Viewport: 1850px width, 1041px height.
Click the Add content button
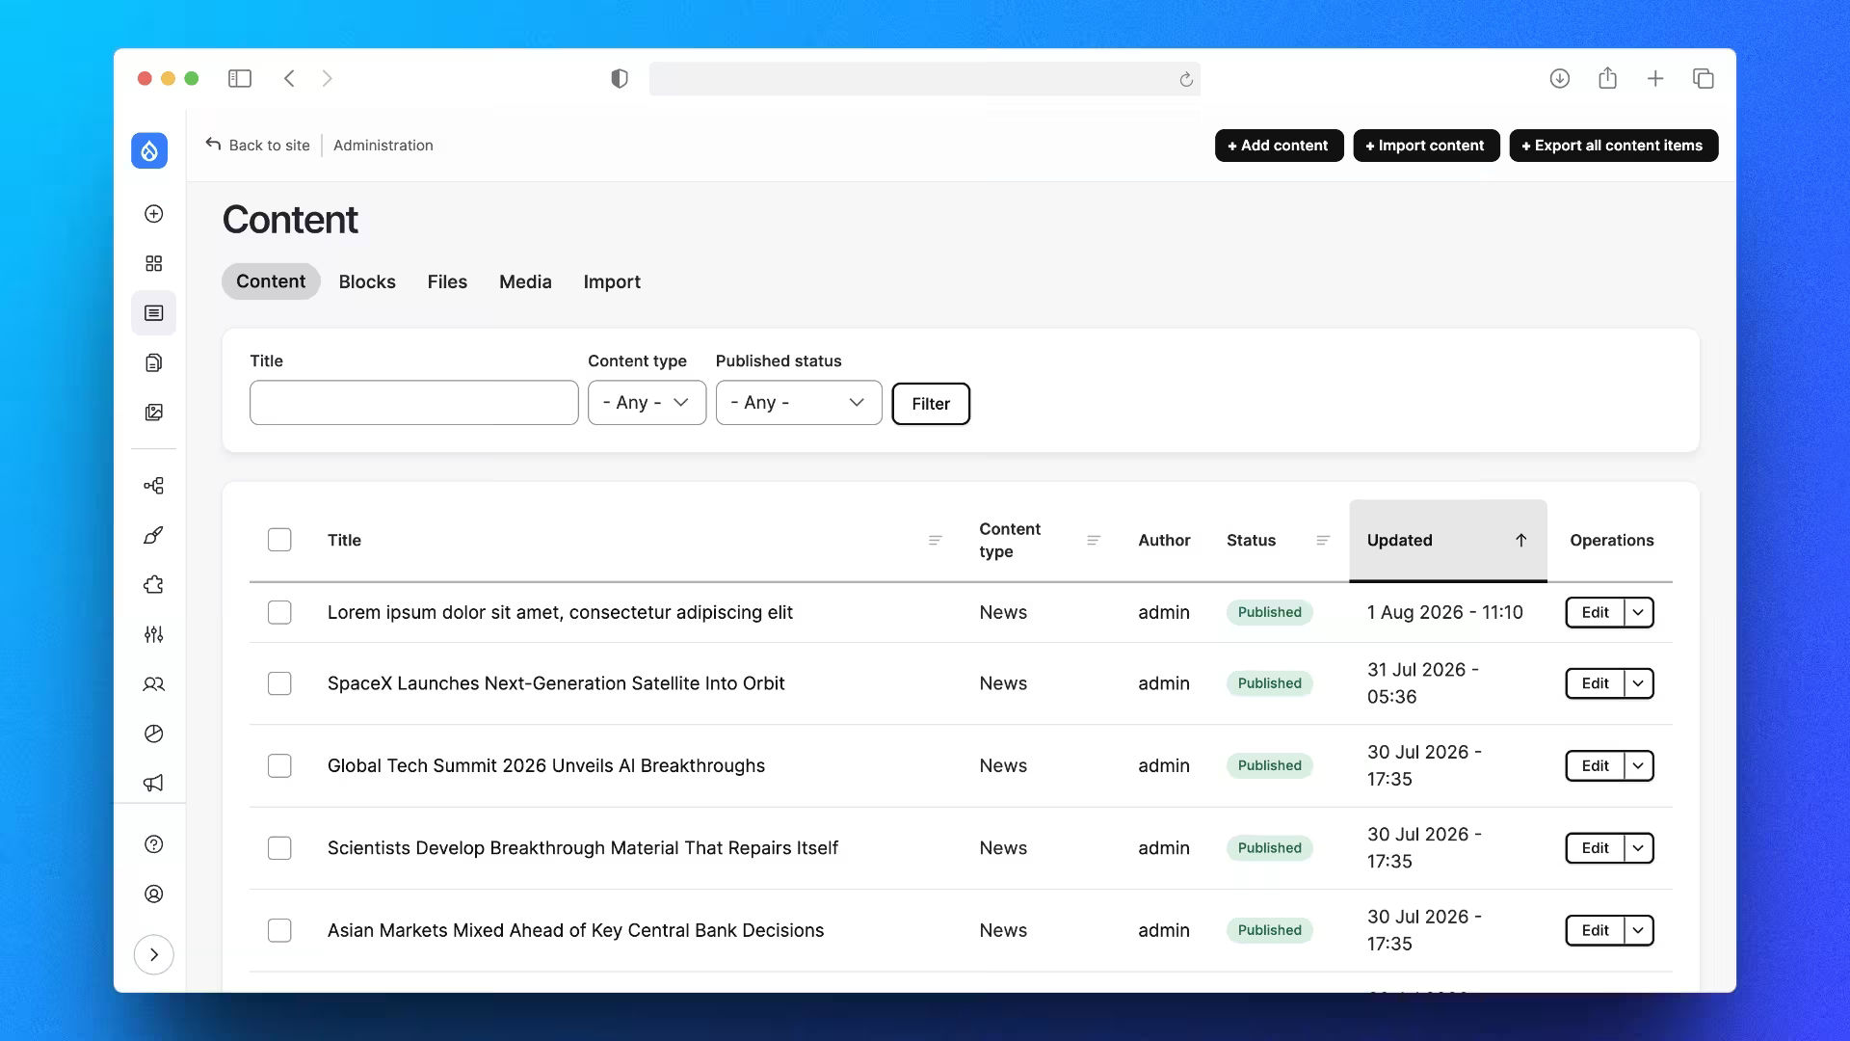point(1279,146)
